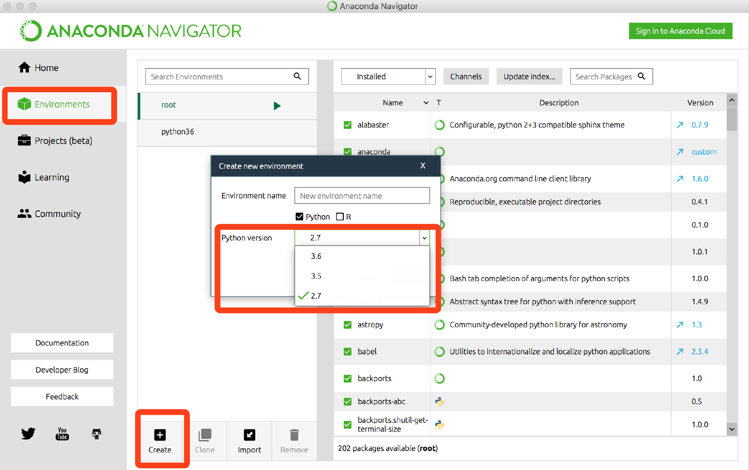
Task: Click the package list scrollbar up arrow
Action: [732, 100]
